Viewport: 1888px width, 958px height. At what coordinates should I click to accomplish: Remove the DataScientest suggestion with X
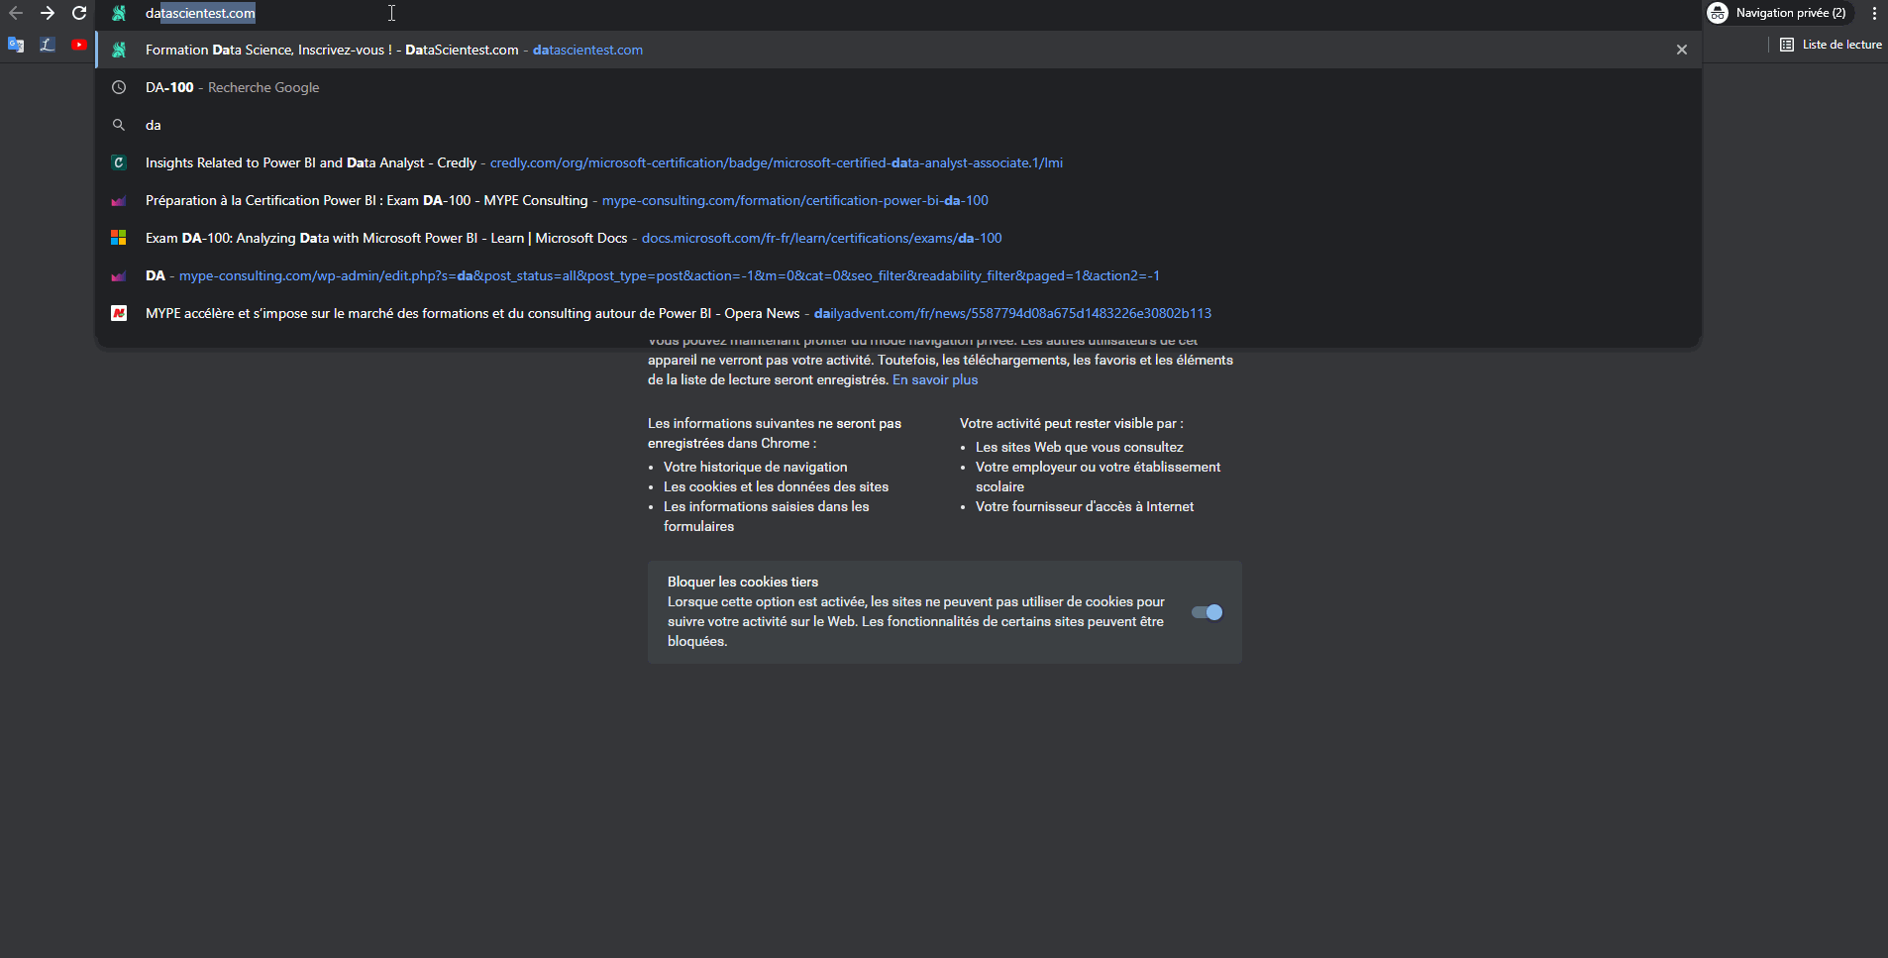[1681, 50]
